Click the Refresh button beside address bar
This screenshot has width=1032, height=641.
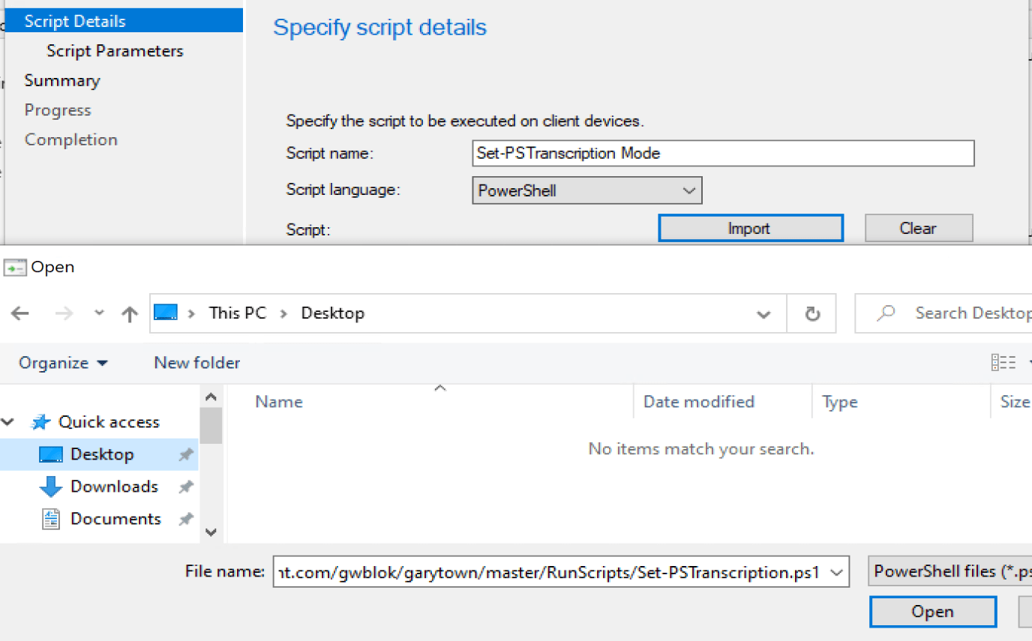click(812, 314)
